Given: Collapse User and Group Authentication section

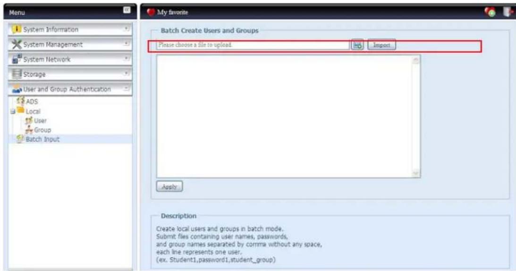Looking at the screenshot, I should pos(127,89).
